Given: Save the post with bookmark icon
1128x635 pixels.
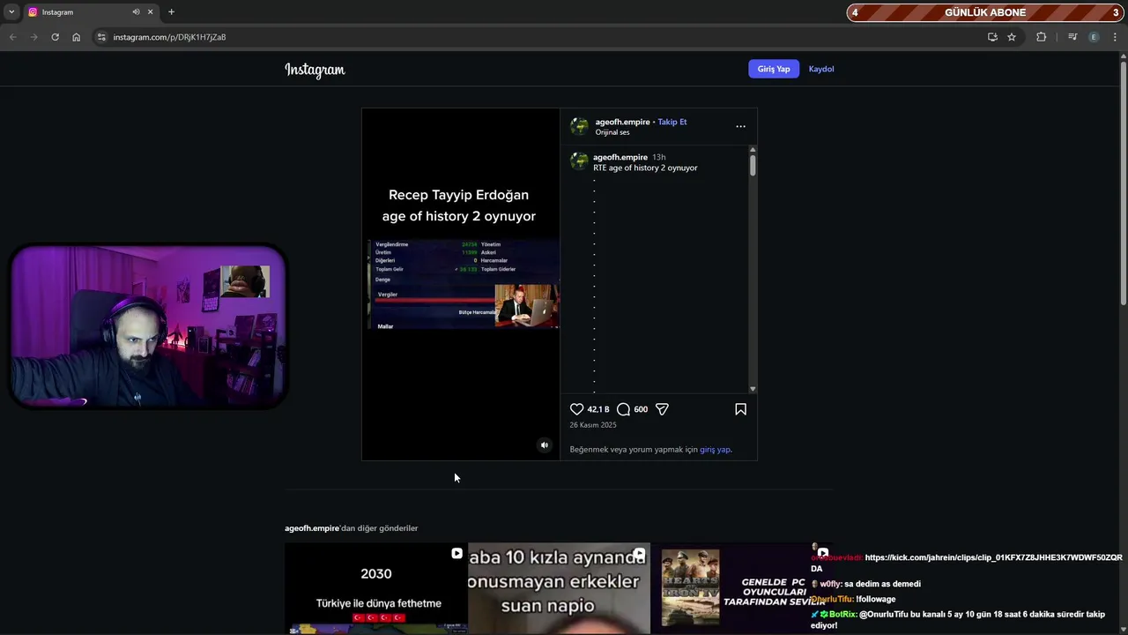Looking at the screenshot, I should pos(740,409).
